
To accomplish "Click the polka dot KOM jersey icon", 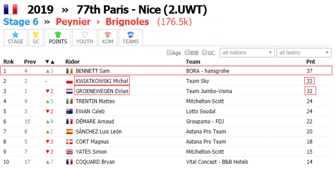I will coord(107,34).
